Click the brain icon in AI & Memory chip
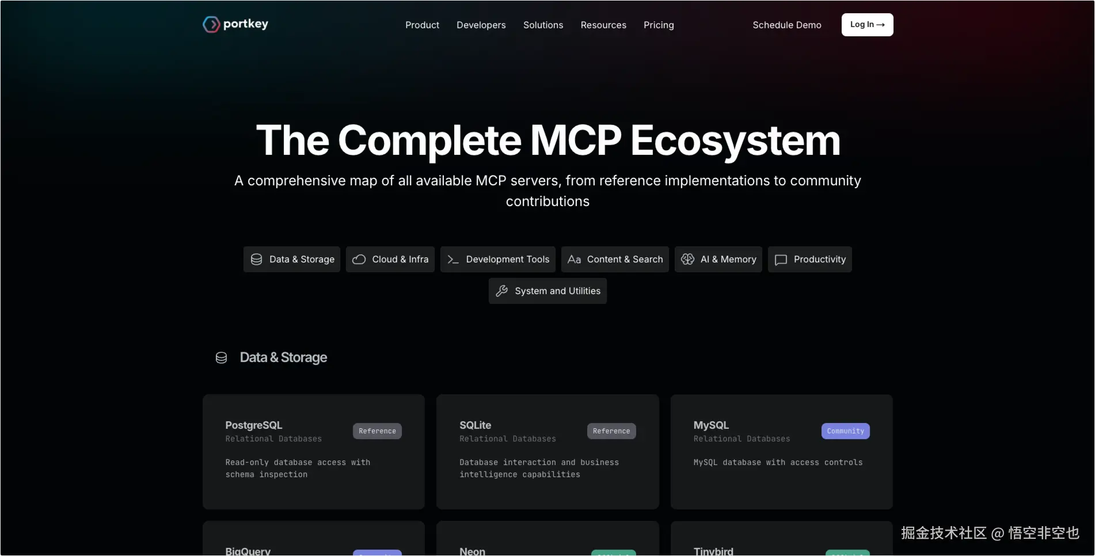1095x556 pixels. click(x=687, y=260)
